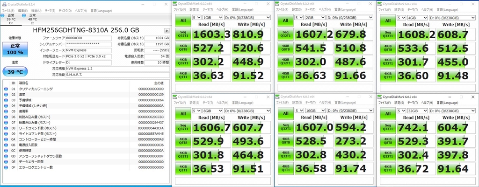Click the next-disk arrow beside the HFM256GDHTNG model name

(167, 30)
